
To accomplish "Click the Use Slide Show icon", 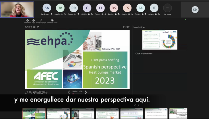I will pyautogui.click(x=52, y=20).
